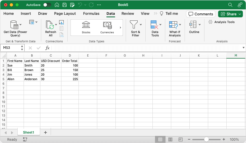Open the Formulas ribbon tab

click(x=91, y=13)
